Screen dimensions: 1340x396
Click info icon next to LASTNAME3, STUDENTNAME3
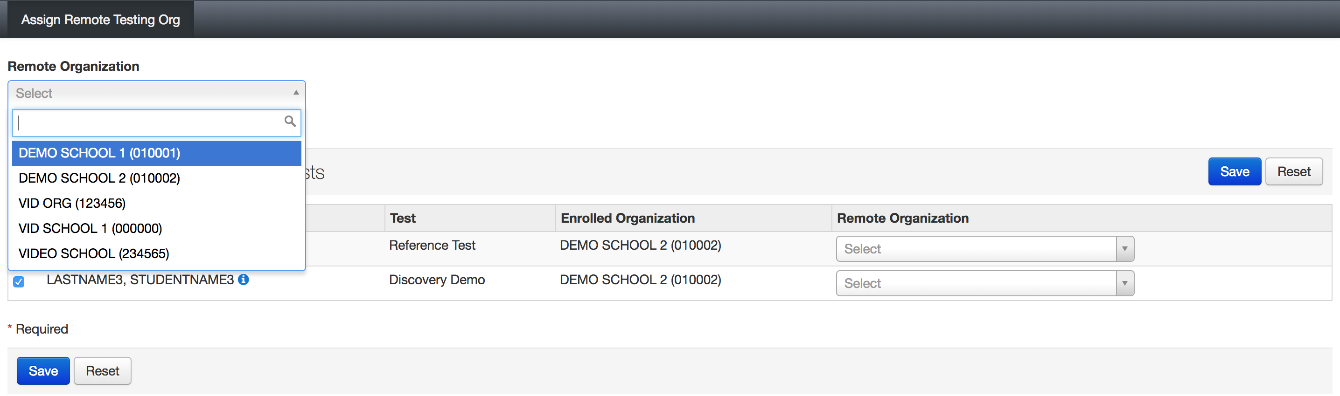pyautogui.click(x=243, y=280)
